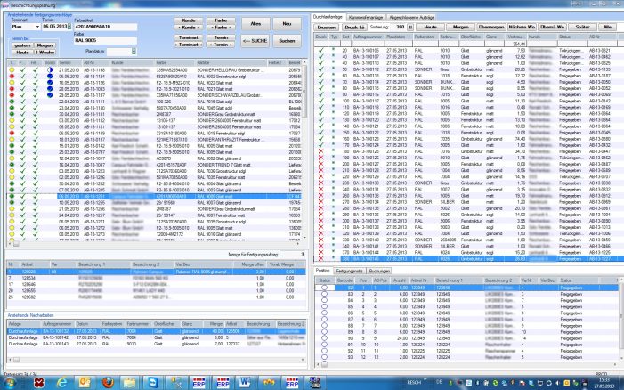
Task: Click the status circle for barcode 82 position
Action: coord(324,288)
